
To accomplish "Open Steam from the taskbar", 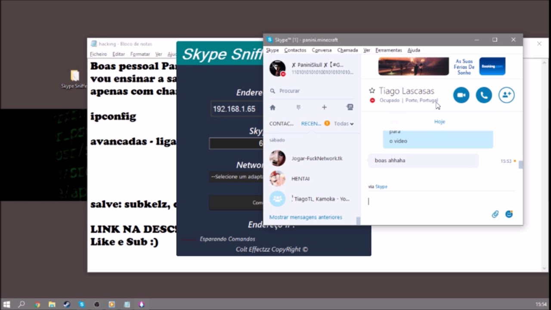I will (67, 304).
